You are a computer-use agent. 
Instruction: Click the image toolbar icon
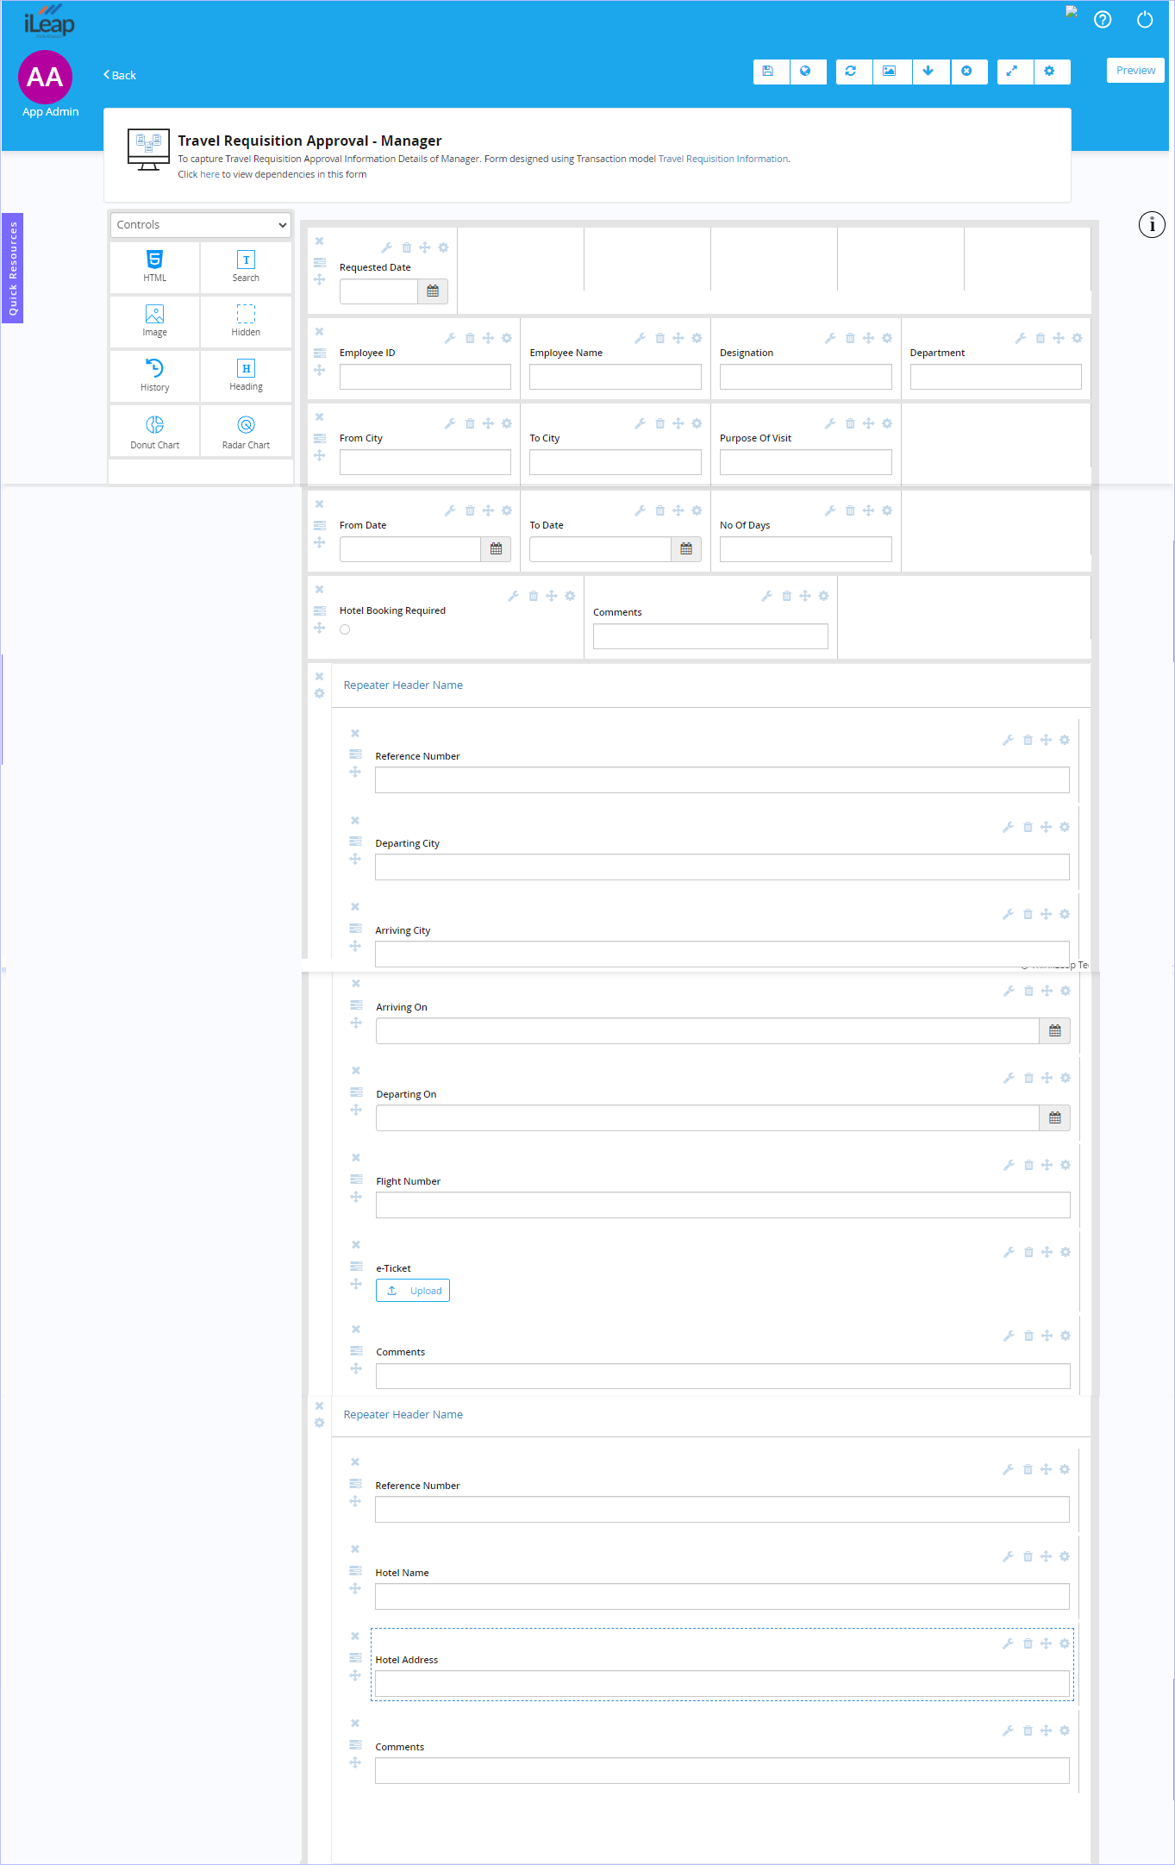(889, 72)
